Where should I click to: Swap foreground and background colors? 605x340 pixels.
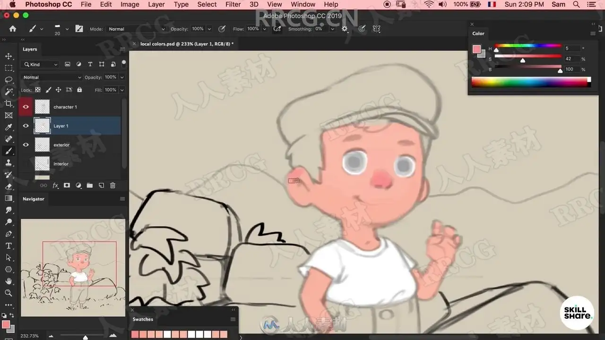click(12, 315)
